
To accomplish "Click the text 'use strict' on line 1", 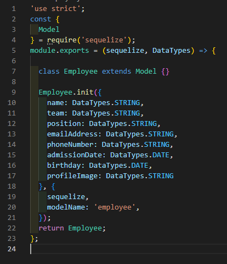I will tap(55, 9).
